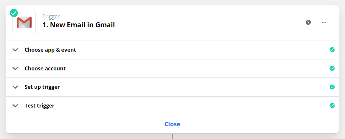Click green check beside Choose account
The width and height of the screenshot is (345, 139).
(x=332, y=68)
